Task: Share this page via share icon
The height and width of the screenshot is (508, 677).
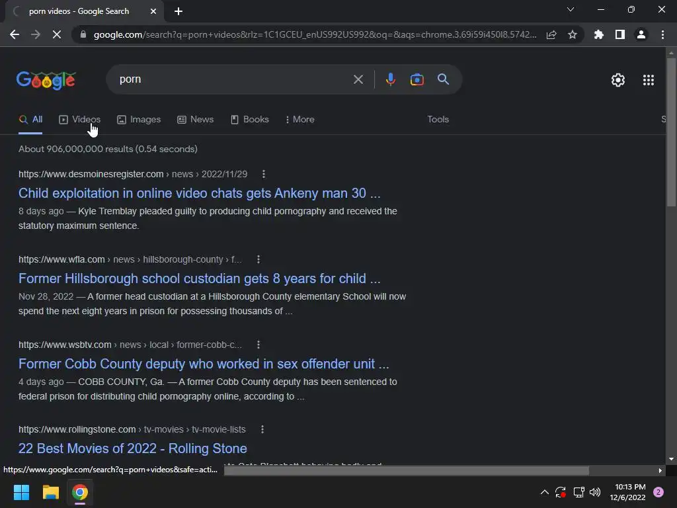Action: tap(551, 34)
